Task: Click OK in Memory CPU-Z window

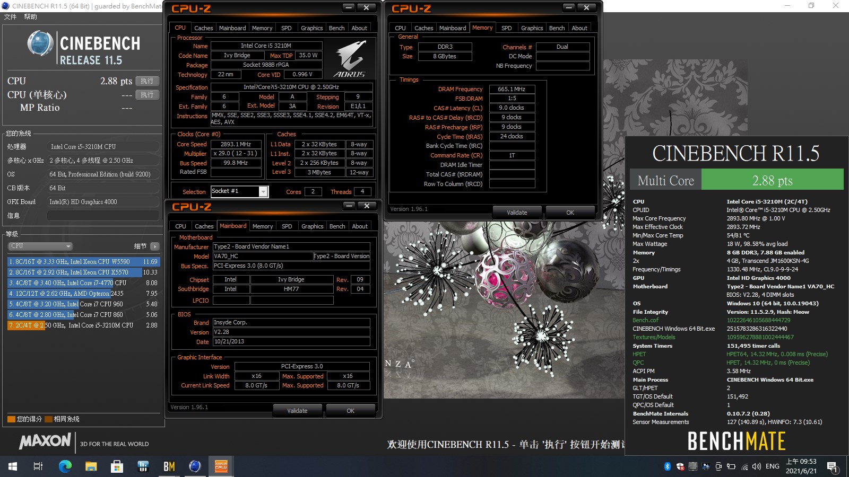Action: coord(570,213)
